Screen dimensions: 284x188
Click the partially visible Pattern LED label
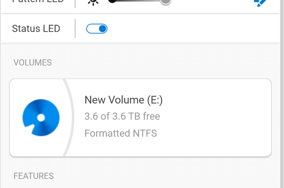38,1
